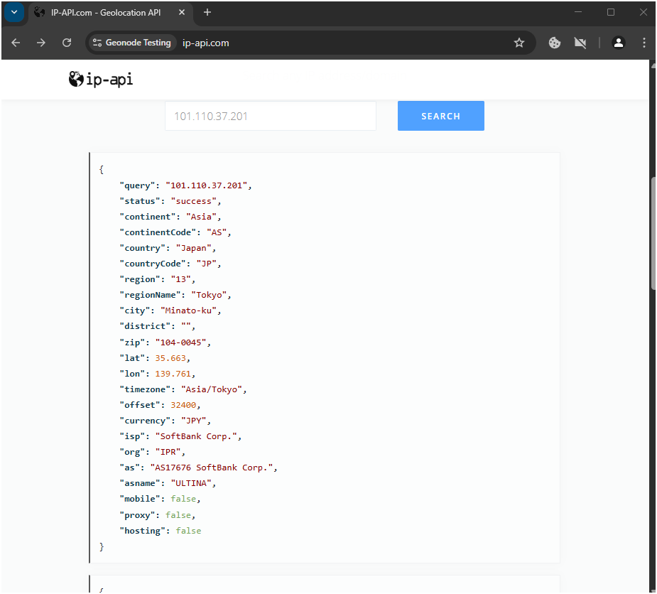Reload the ip-api.com page
This screenshot has height=594, width=657.
click(67, 43)
